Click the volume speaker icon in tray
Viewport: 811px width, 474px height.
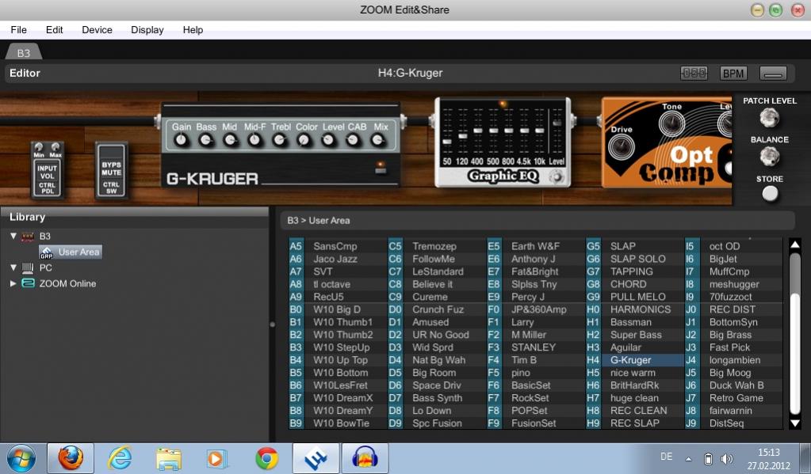click(x=727, y=458)
